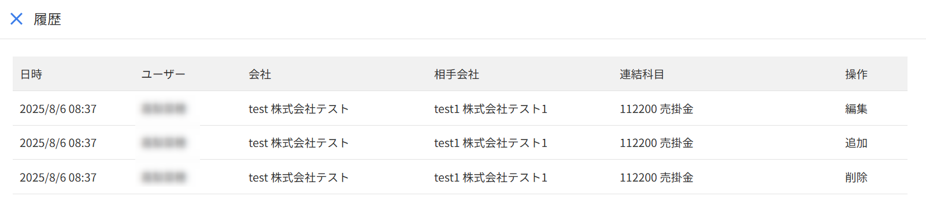This screenshot has height=215, width=926.
Task: Click 相手会社 cell in the 追加 row
Action: click(x=491, y=143)
